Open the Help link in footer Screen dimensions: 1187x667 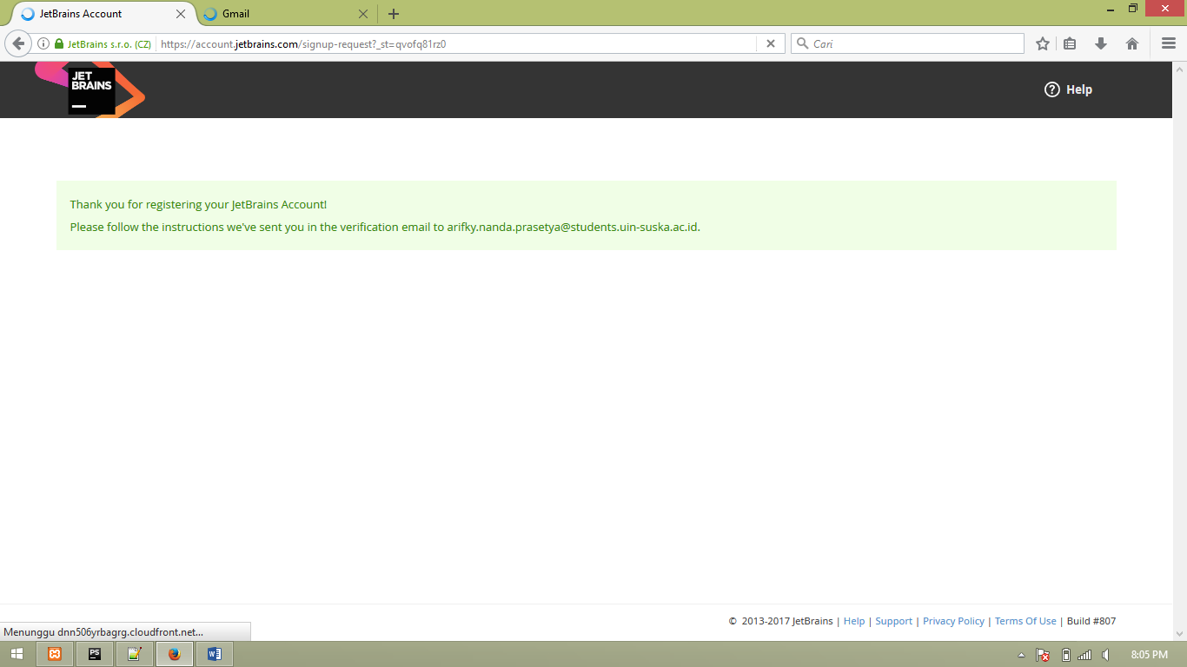(x=854, y=621)
